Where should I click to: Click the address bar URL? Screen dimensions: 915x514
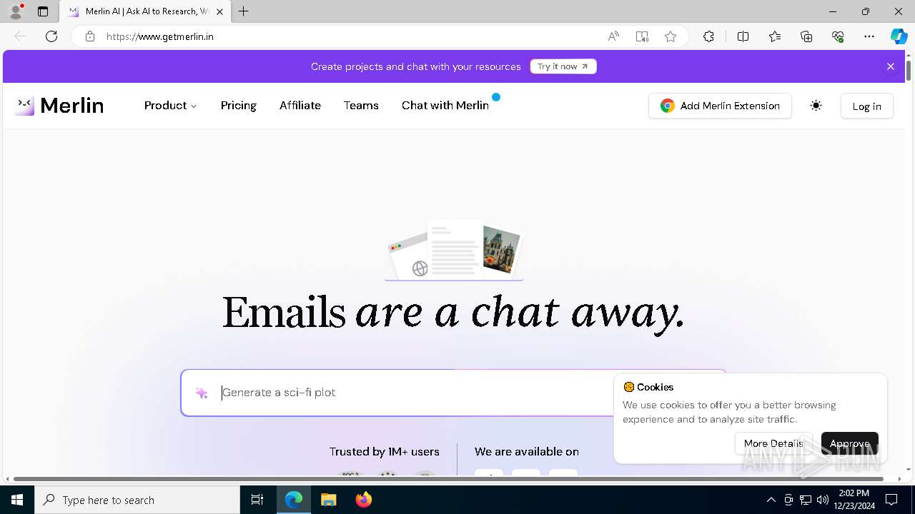pos(160,36)
